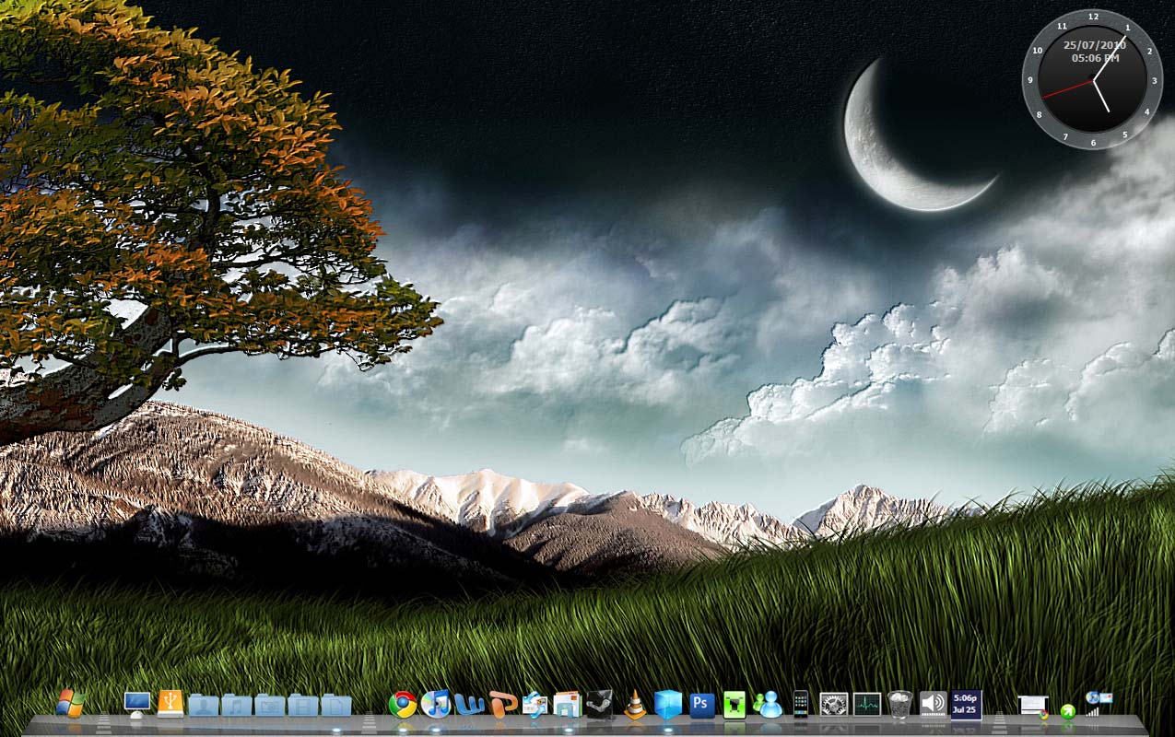Launch Google Chrome from the dock
The height and width of the screenshot is (737, 1175).
pos(403,705)
